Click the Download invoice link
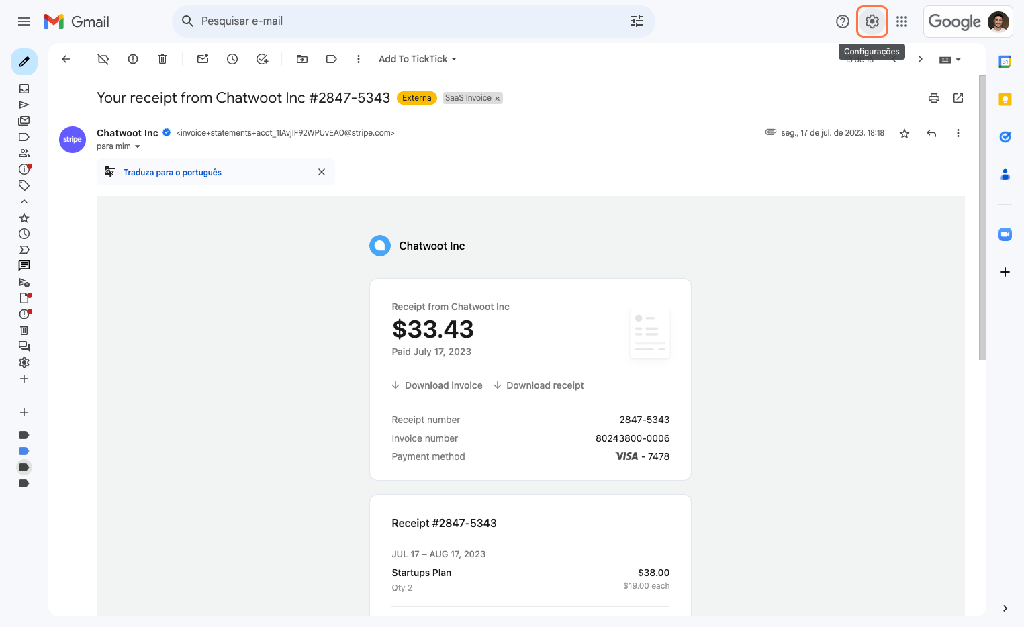Viewport: 1024px width, 627px height. (437, 385)
